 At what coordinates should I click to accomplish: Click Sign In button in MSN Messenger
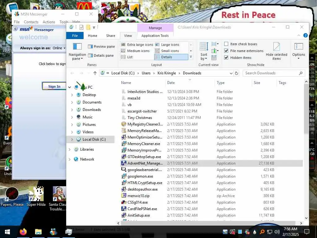pos(54,86)
